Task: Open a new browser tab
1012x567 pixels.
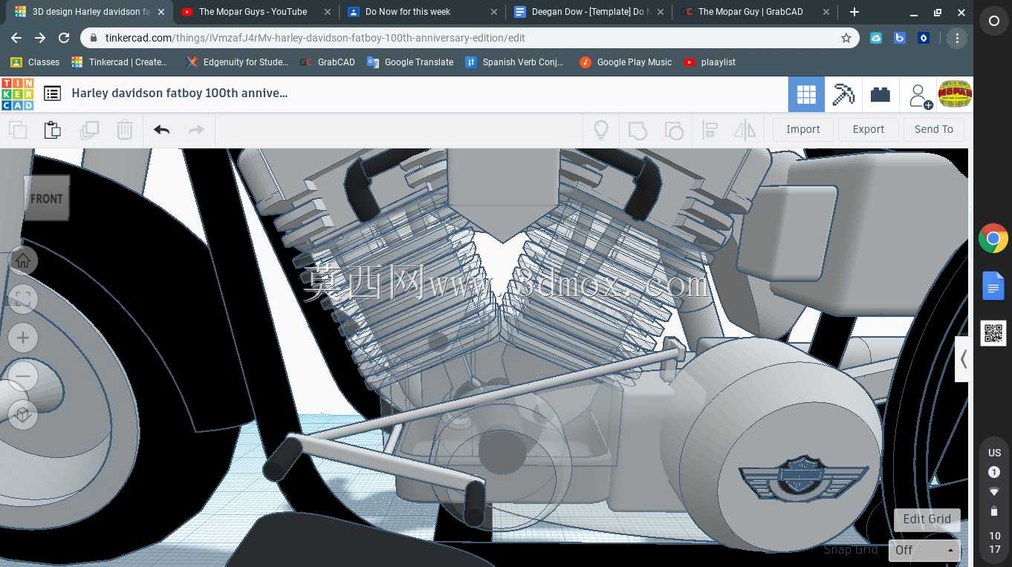Action: [x=854, y=12]
